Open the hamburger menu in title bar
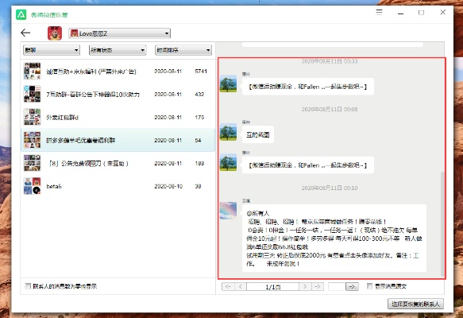The height and width of the screenshot is (318, 463). coord(379,12)
